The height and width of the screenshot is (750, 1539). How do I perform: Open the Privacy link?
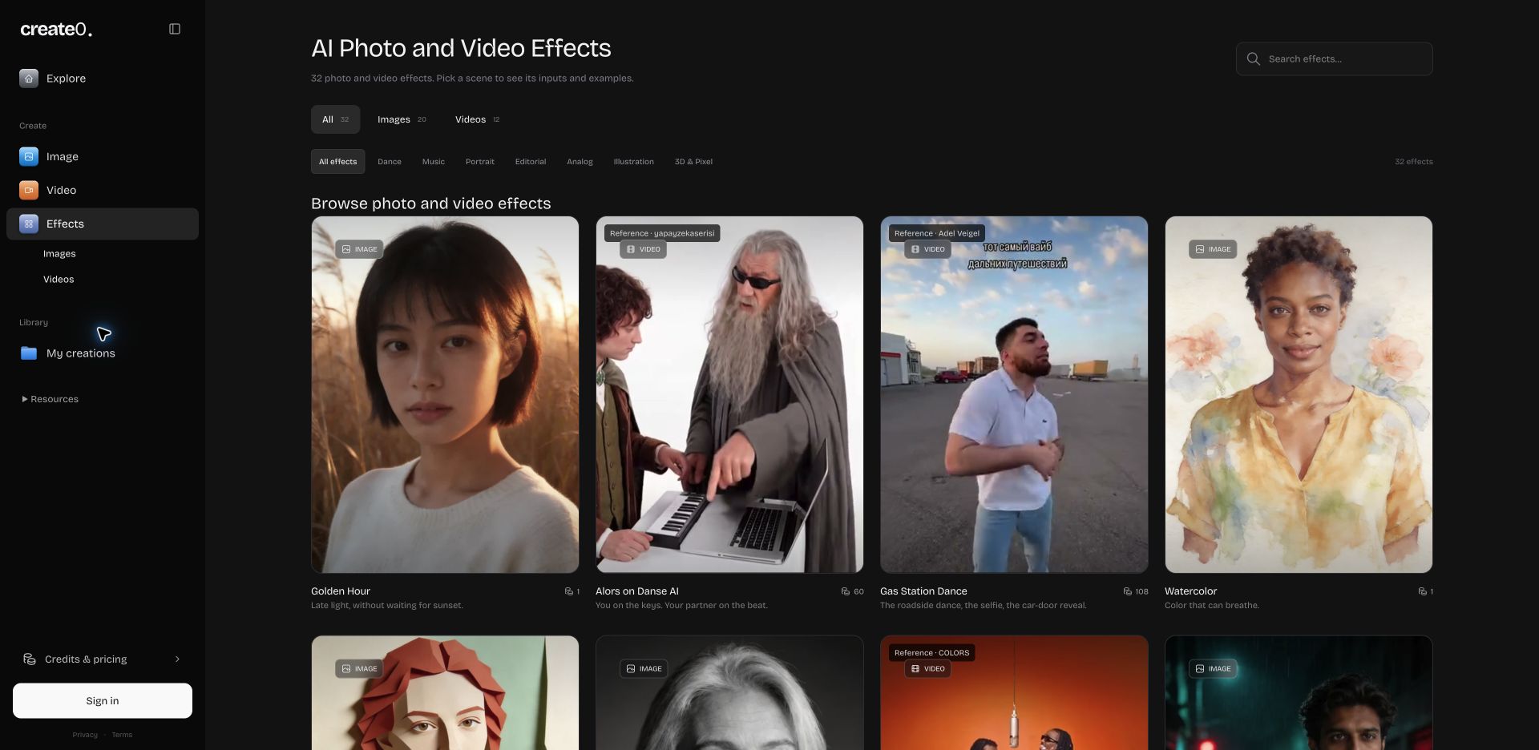click(x=85, y=735)
